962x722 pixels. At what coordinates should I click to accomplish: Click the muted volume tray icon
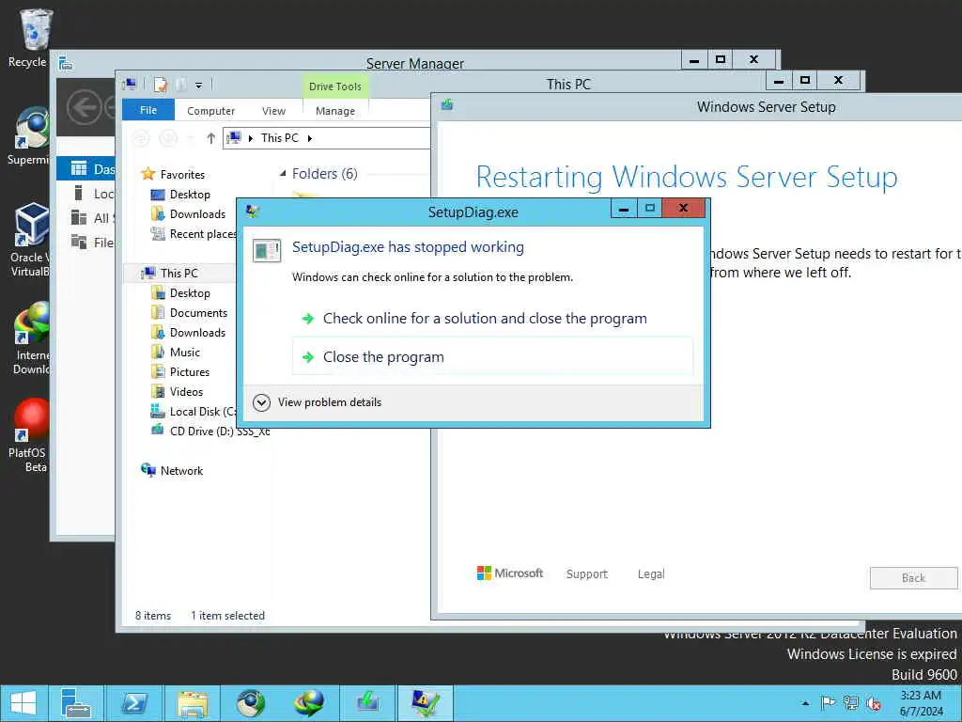coord(874,703)
